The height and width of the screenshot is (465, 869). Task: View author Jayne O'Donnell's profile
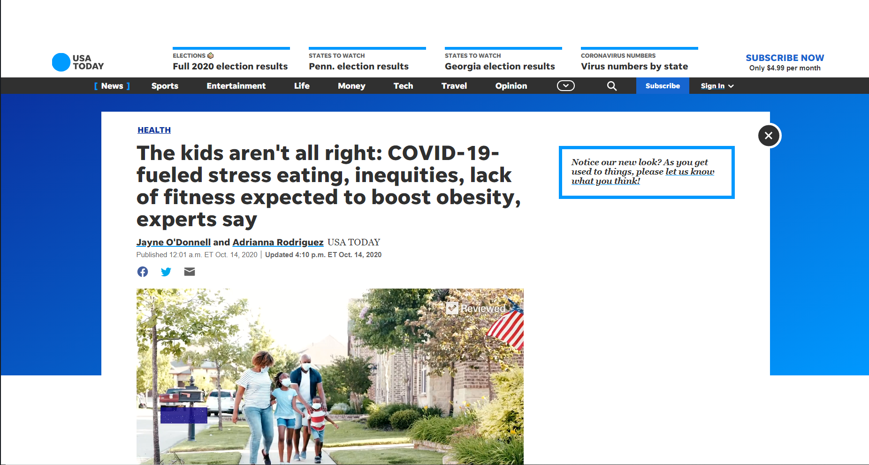(173, 242)
